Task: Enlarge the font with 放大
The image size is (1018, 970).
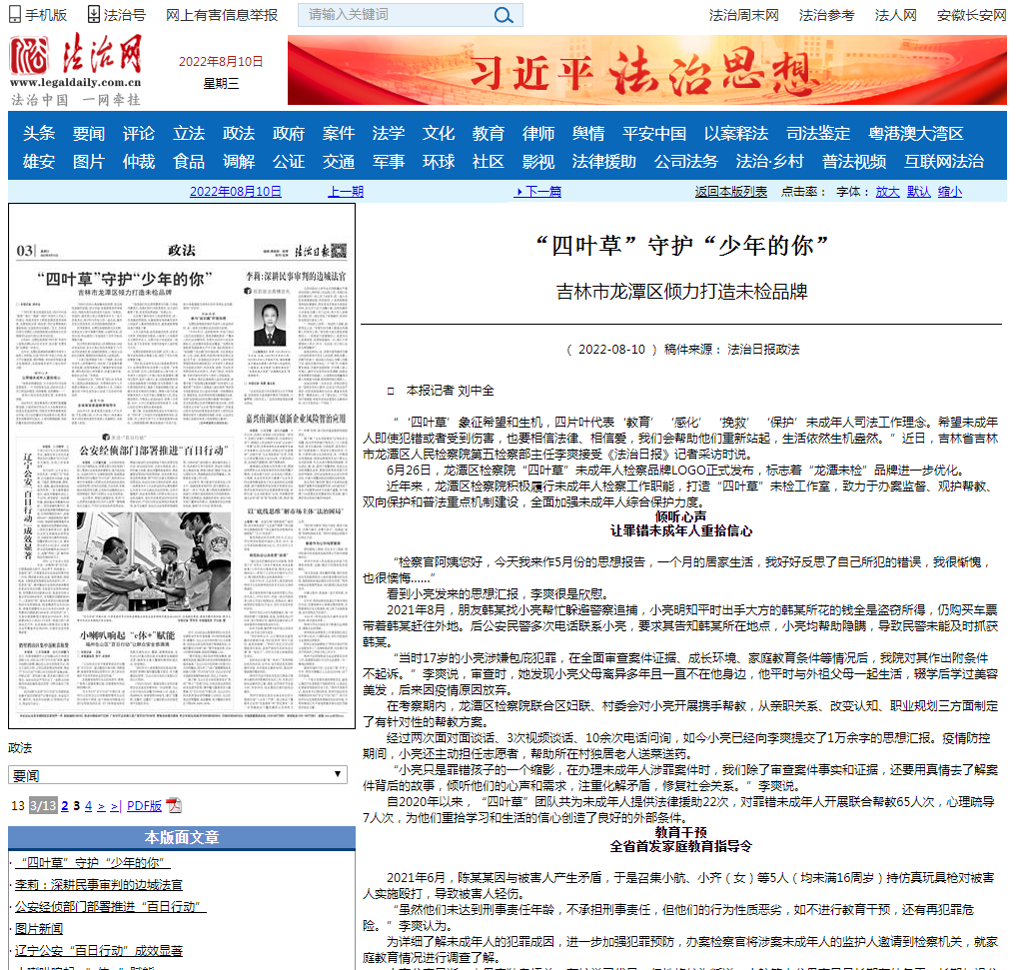Action: (888, 192)
